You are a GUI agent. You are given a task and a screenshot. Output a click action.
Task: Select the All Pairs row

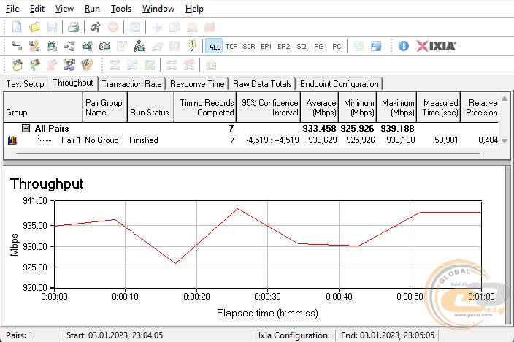pyautogui.click(x=251, y=129)
